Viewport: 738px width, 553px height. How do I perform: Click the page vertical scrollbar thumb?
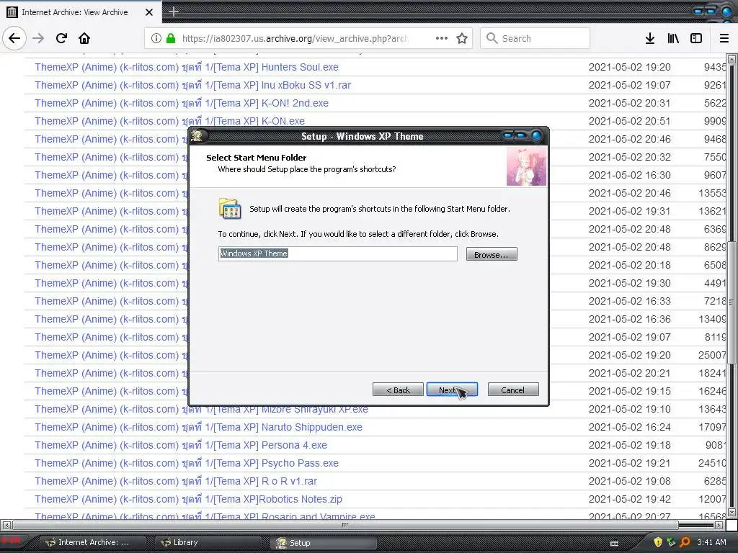coord(732,302)
